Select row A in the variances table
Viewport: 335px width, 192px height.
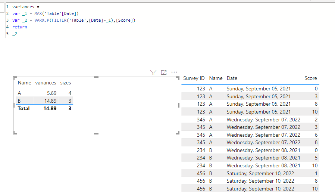pyautogui.click(x=44, y=93)
